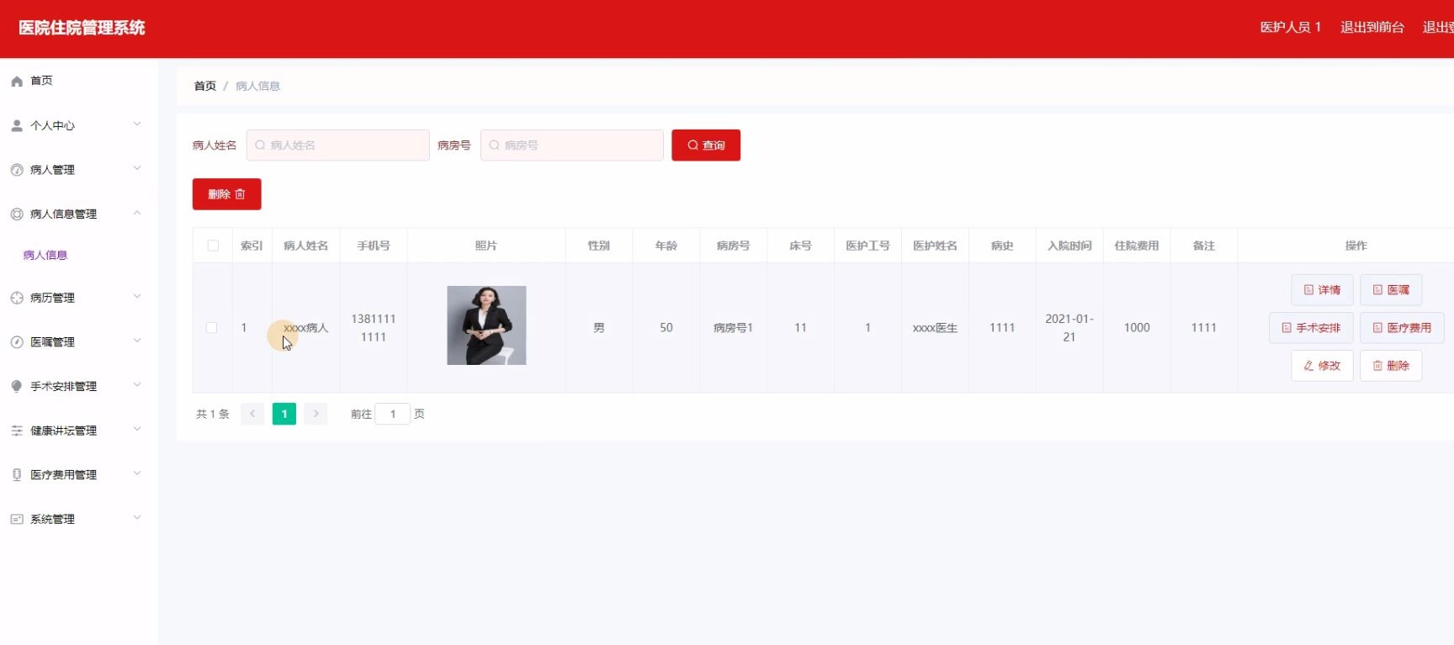Click the phone number 13811111111 cell
This screenshot has width=1454, height=645.
tap(374, 328)
